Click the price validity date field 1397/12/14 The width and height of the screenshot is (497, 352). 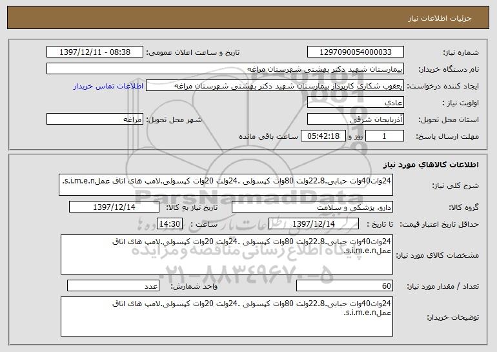tap(314, 224)
